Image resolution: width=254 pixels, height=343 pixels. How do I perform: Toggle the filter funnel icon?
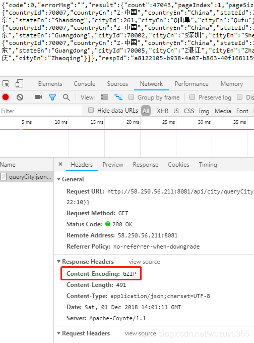coord(52,97)
